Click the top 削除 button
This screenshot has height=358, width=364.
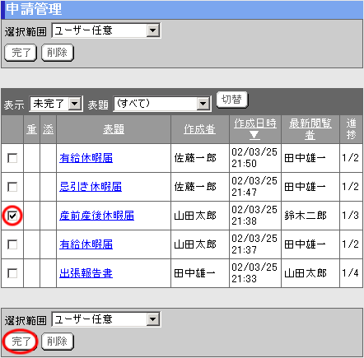tap(58, 53)
